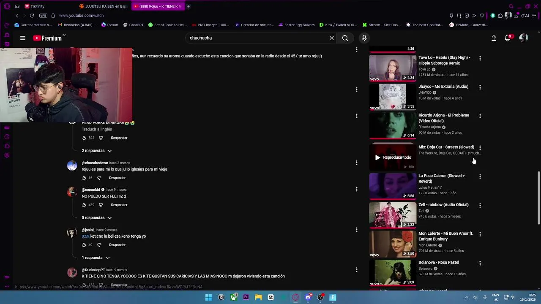Reply to @conankid comment
Screen dimensions: 541x304
click(x=119, y=205)
